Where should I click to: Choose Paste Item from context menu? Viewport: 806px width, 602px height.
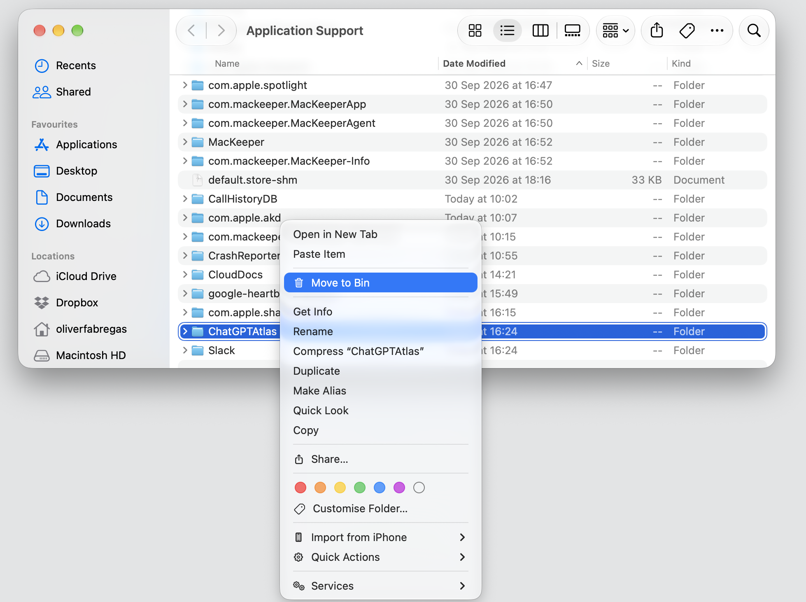coord(380,254)
